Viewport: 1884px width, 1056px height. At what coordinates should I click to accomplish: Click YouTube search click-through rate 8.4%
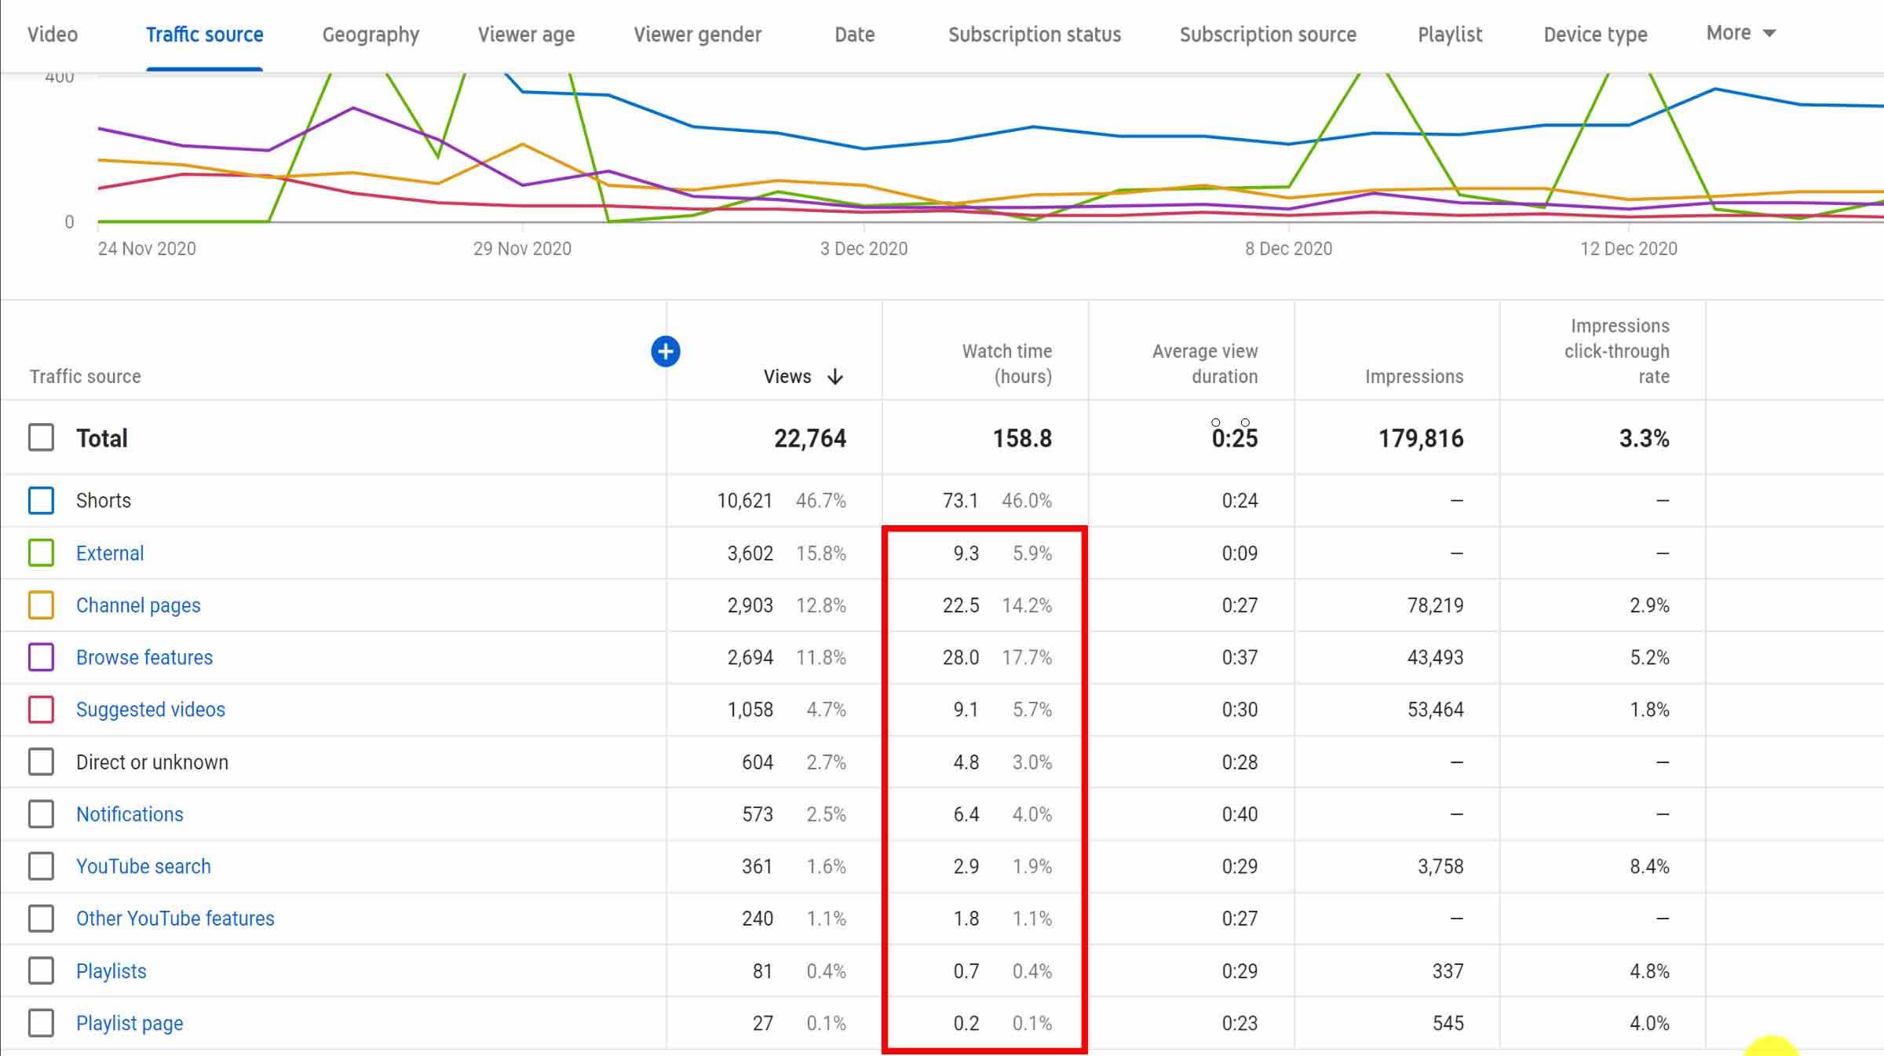(x=1649, y=866)
